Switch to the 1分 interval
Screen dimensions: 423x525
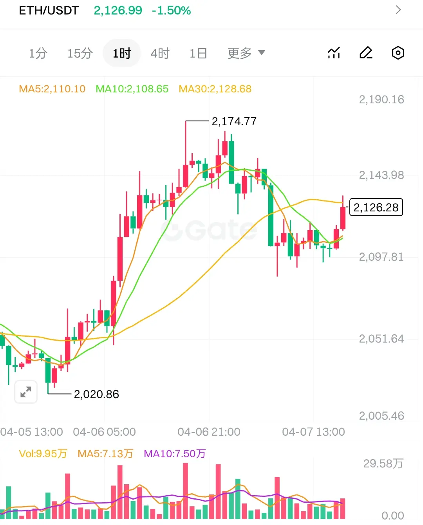[x=38, y=53]
